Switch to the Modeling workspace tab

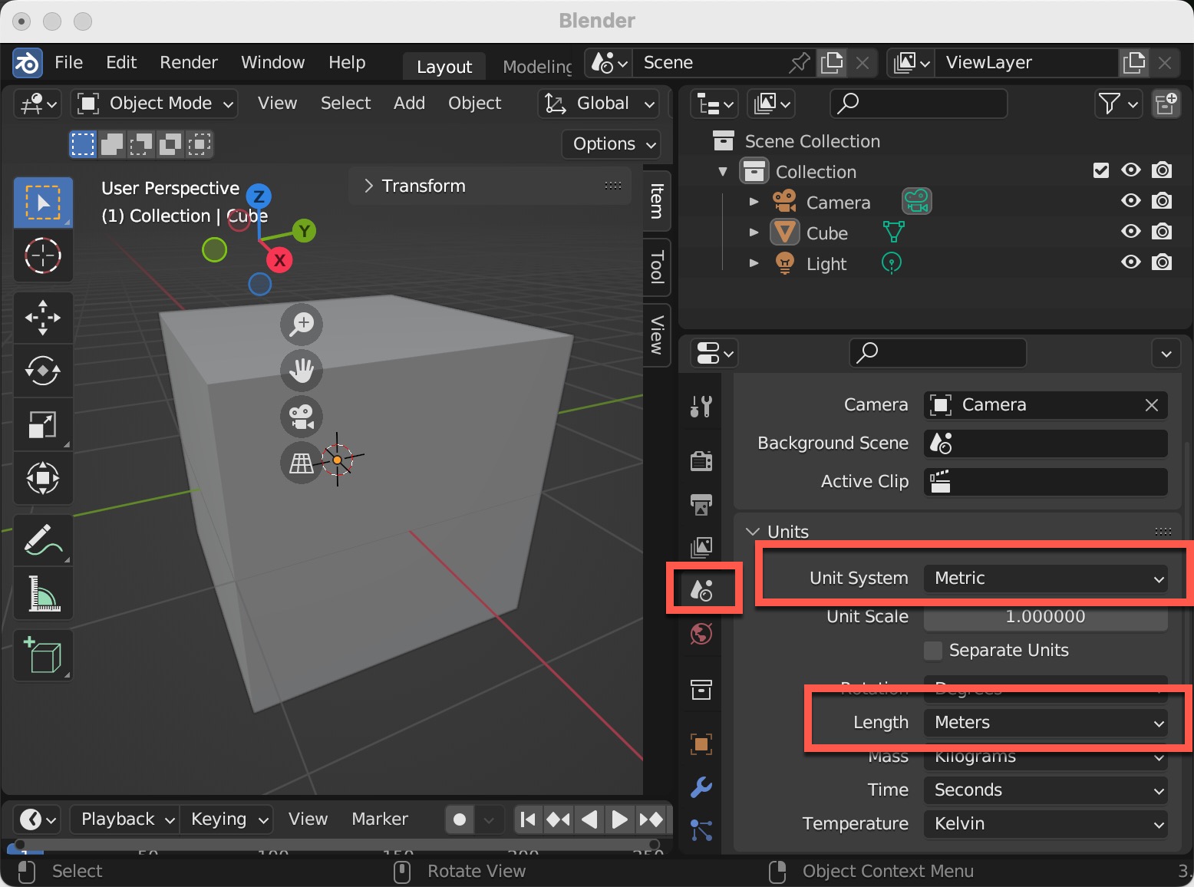(537, 66)
